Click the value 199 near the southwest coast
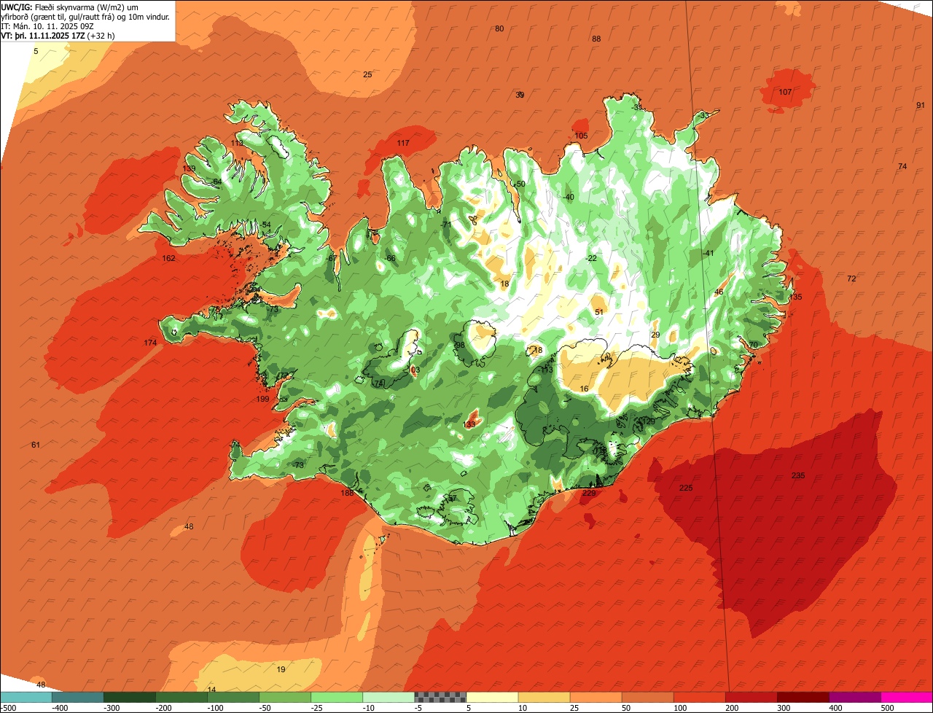 tap(263, 399)
